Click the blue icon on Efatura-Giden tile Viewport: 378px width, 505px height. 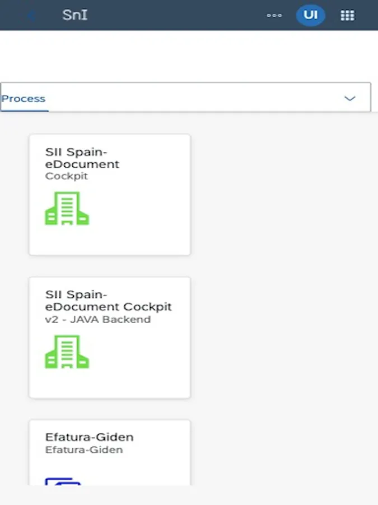click(63, 480)
